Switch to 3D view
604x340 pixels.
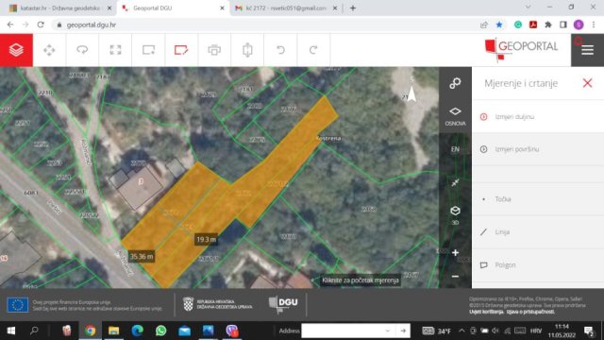(455, 214)
